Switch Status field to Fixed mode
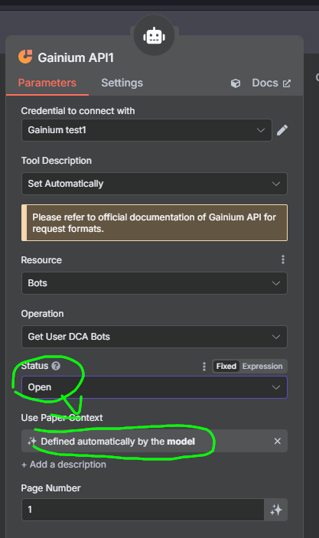Screen dimensions: 319x538 226,367
